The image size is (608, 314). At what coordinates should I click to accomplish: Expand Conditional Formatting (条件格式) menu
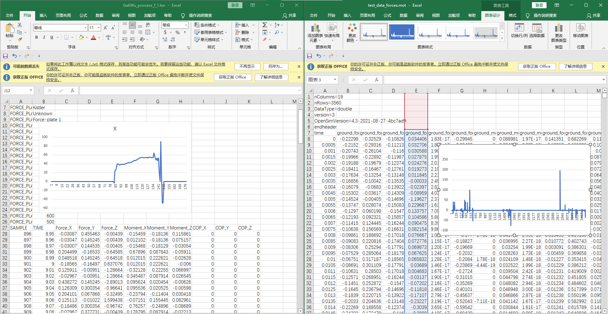[207, 25]
